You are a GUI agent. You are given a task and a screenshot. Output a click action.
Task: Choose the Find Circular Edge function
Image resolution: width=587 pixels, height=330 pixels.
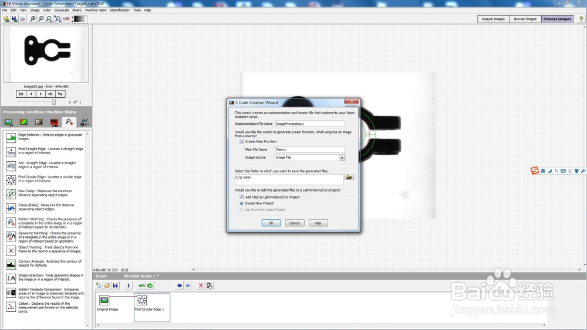pos(45,179)
